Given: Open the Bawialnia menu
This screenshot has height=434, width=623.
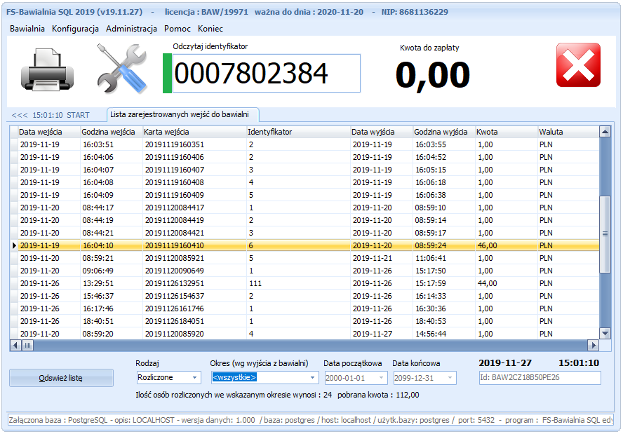Looking at the screenshot, I should (x=27, y=29).
